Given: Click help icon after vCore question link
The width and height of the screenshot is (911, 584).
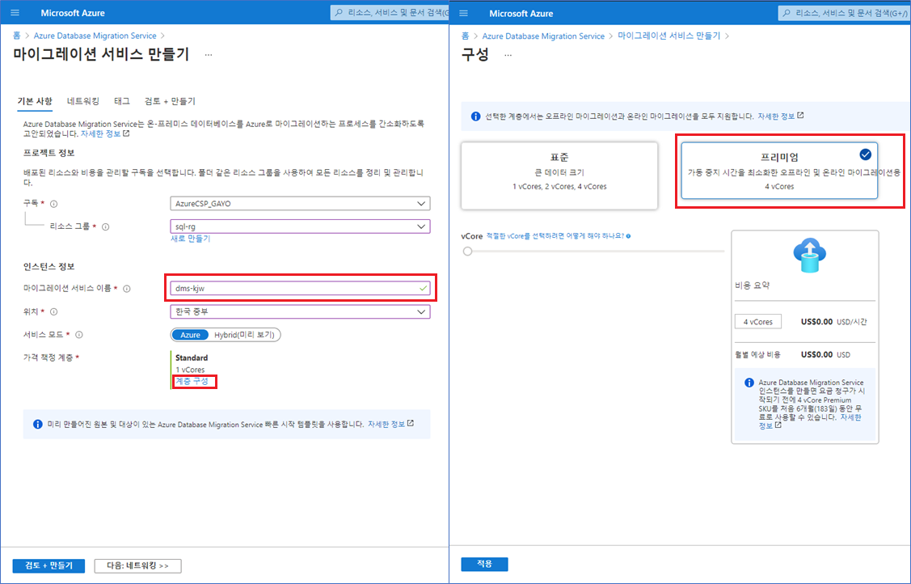Looking at the screenshot, I should click(629, 236).
